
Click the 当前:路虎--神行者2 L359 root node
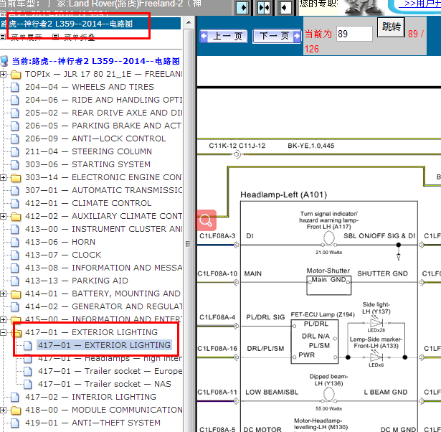[x=95, y=61]
